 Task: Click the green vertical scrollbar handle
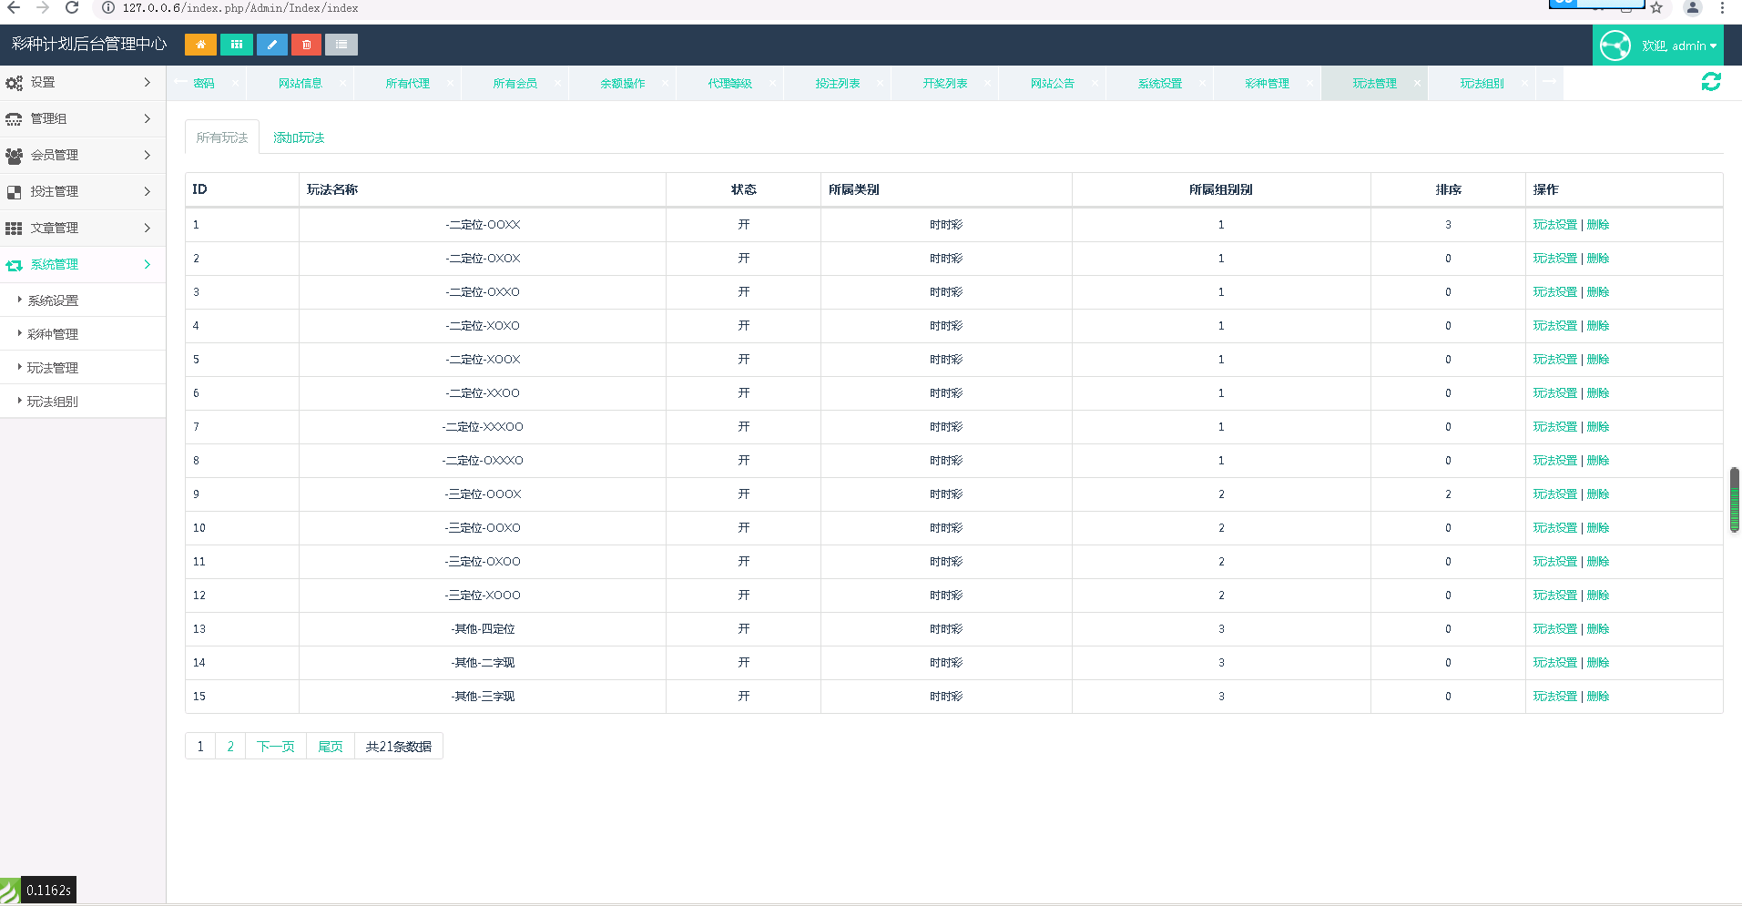[1734, 500]
